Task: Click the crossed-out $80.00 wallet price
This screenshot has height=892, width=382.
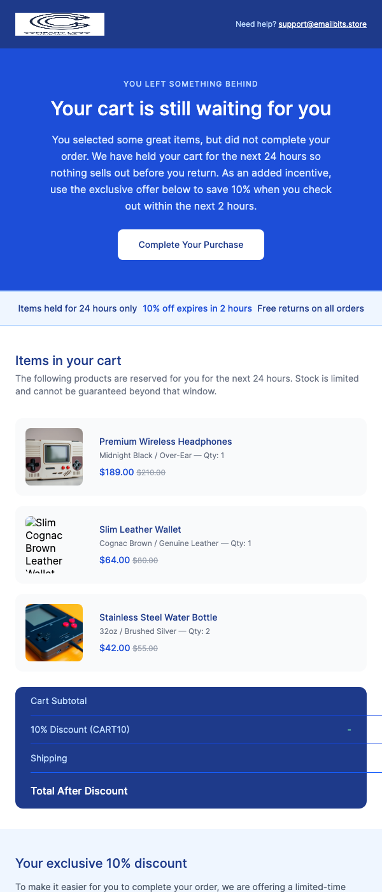Action: (145, 560)
